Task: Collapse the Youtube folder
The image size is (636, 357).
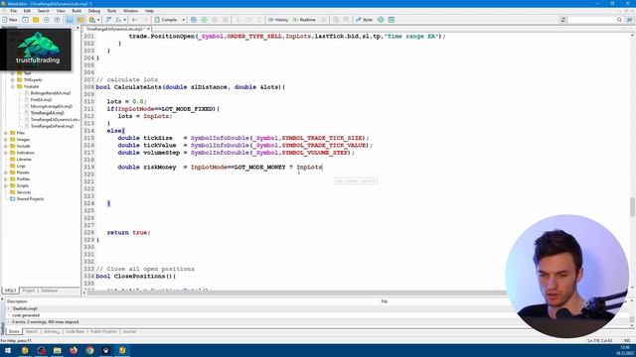Action: click(x=13, y=86)
